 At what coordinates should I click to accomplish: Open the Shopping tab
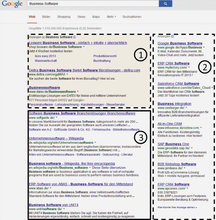point(64,17)
